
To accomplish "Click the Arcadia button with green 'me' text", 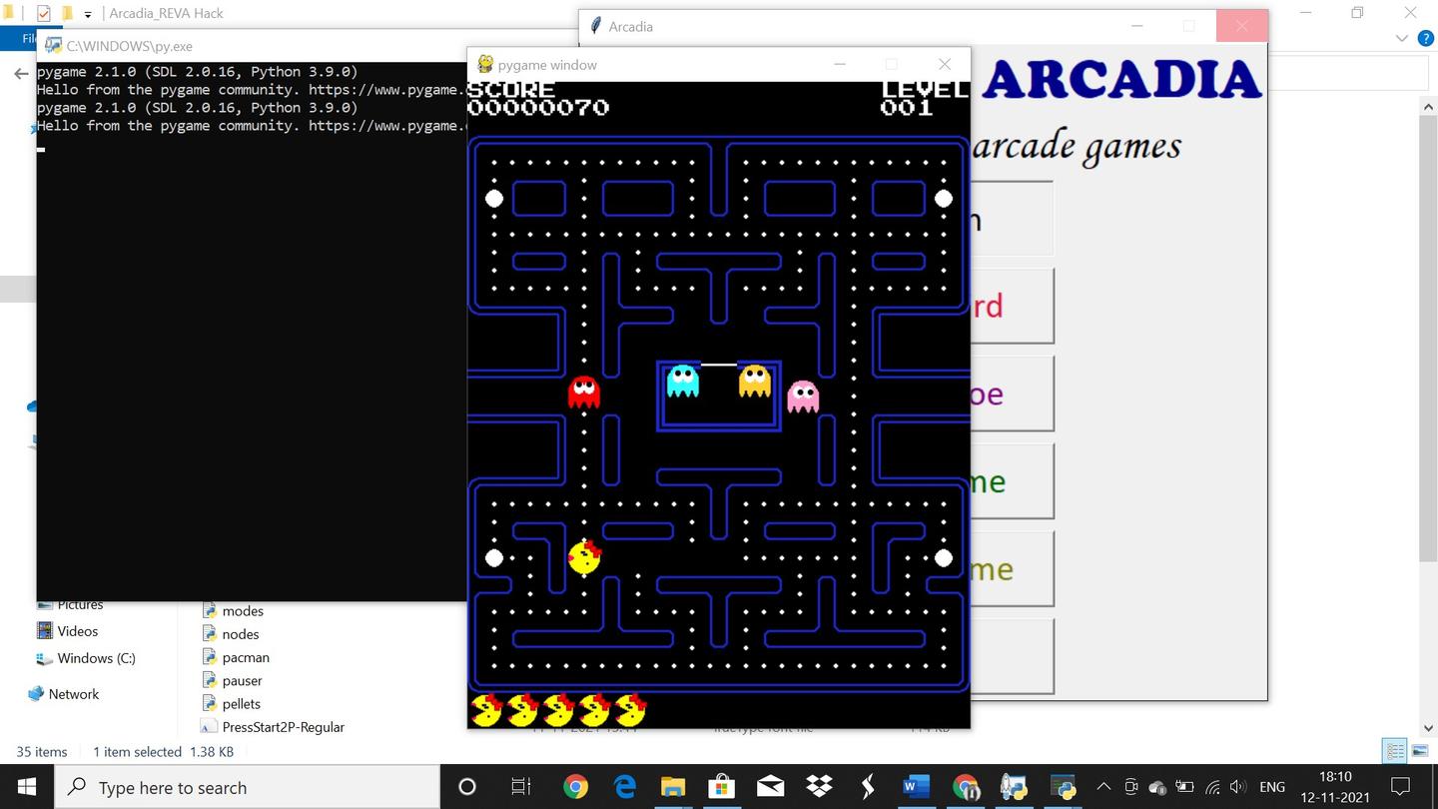I will pyautogui.click(x=1011, y=481).
